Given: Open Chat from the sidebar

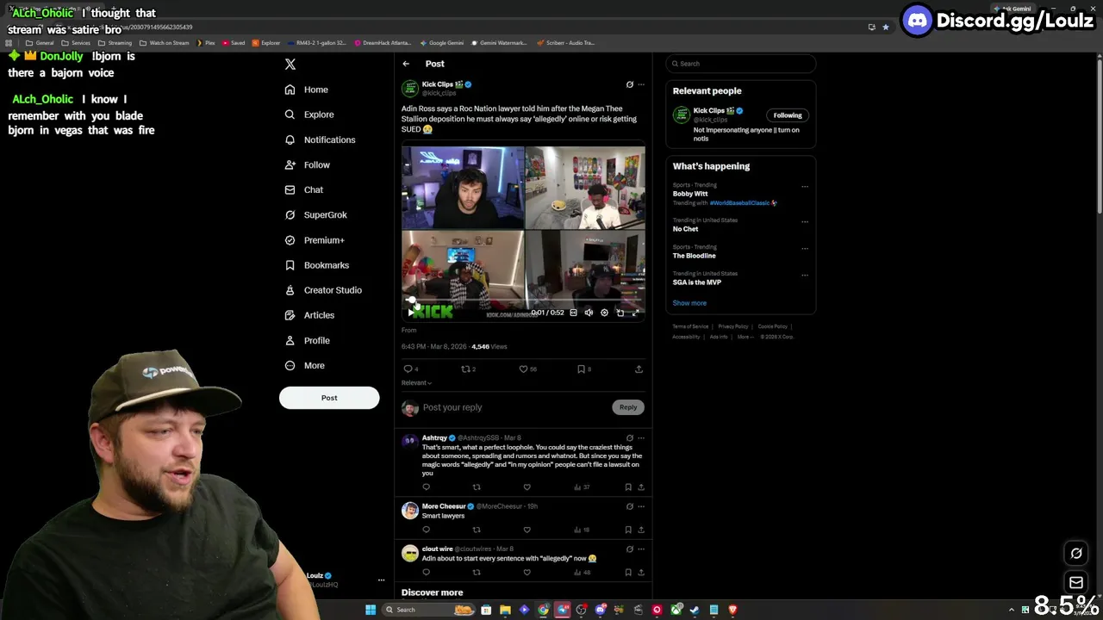Looking at the screenshot, I should pyautogui.click(x=304, y=189).
